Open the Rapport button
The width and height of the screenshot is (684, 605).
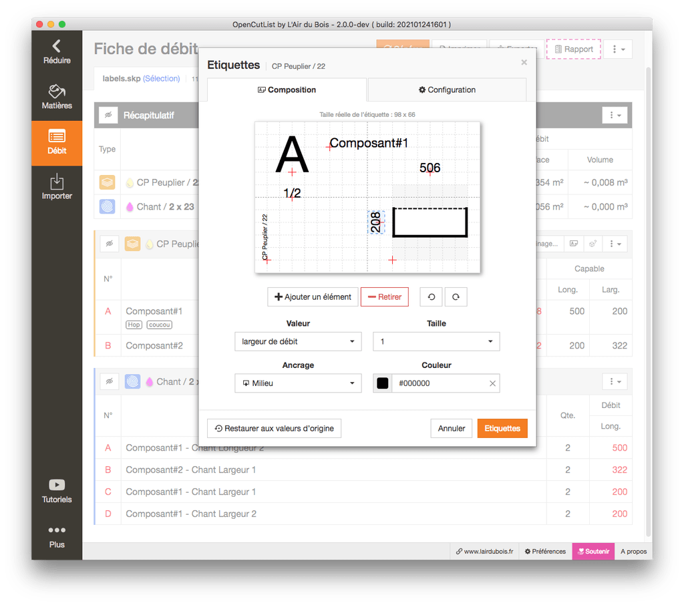pyautogui.click(x=574, y=49)
